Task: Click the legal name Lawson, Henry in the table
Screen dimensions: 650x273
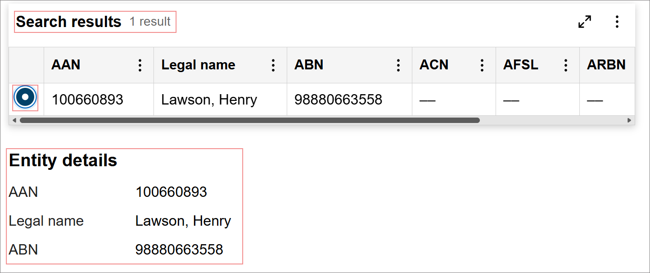Action: 208,99
